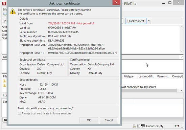Sort remote files by Permissions column
Viewport: 186px width, 130px height.
click(163, 76)
